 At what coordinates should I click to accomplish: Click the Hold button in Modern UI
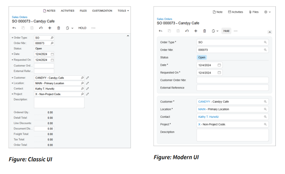[x=226, y=31]
